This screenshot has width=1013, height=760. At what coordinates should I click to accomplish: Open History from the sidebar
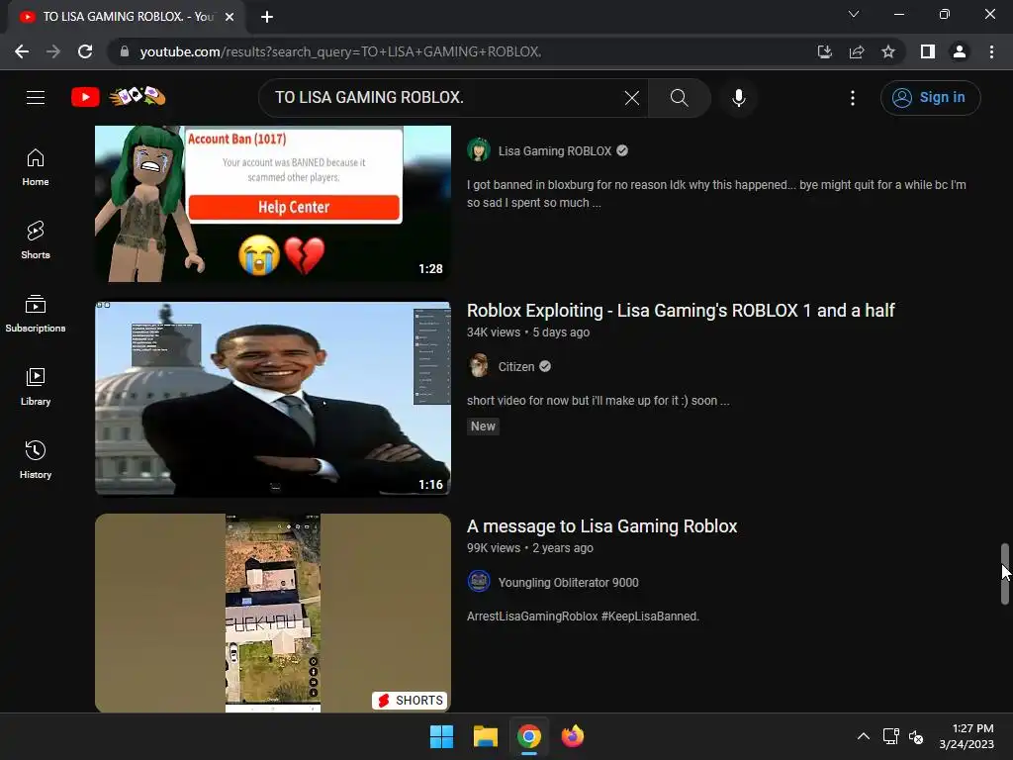tap(36, 459)
